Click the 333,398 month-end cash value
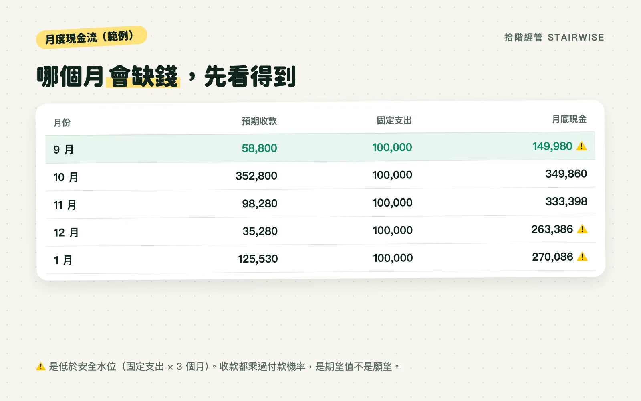This screenshot has width=641, height=401. (566, 202)
